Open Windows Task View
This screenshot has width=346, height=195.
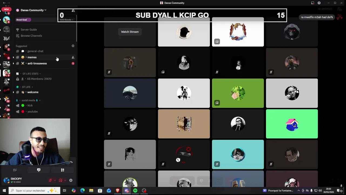click(65, 191)
